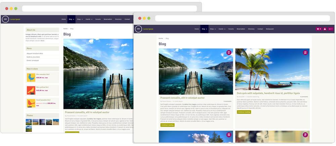336x146 pixels.
Task: Click the address bar of the front window
Action: [x=243, y=18]
